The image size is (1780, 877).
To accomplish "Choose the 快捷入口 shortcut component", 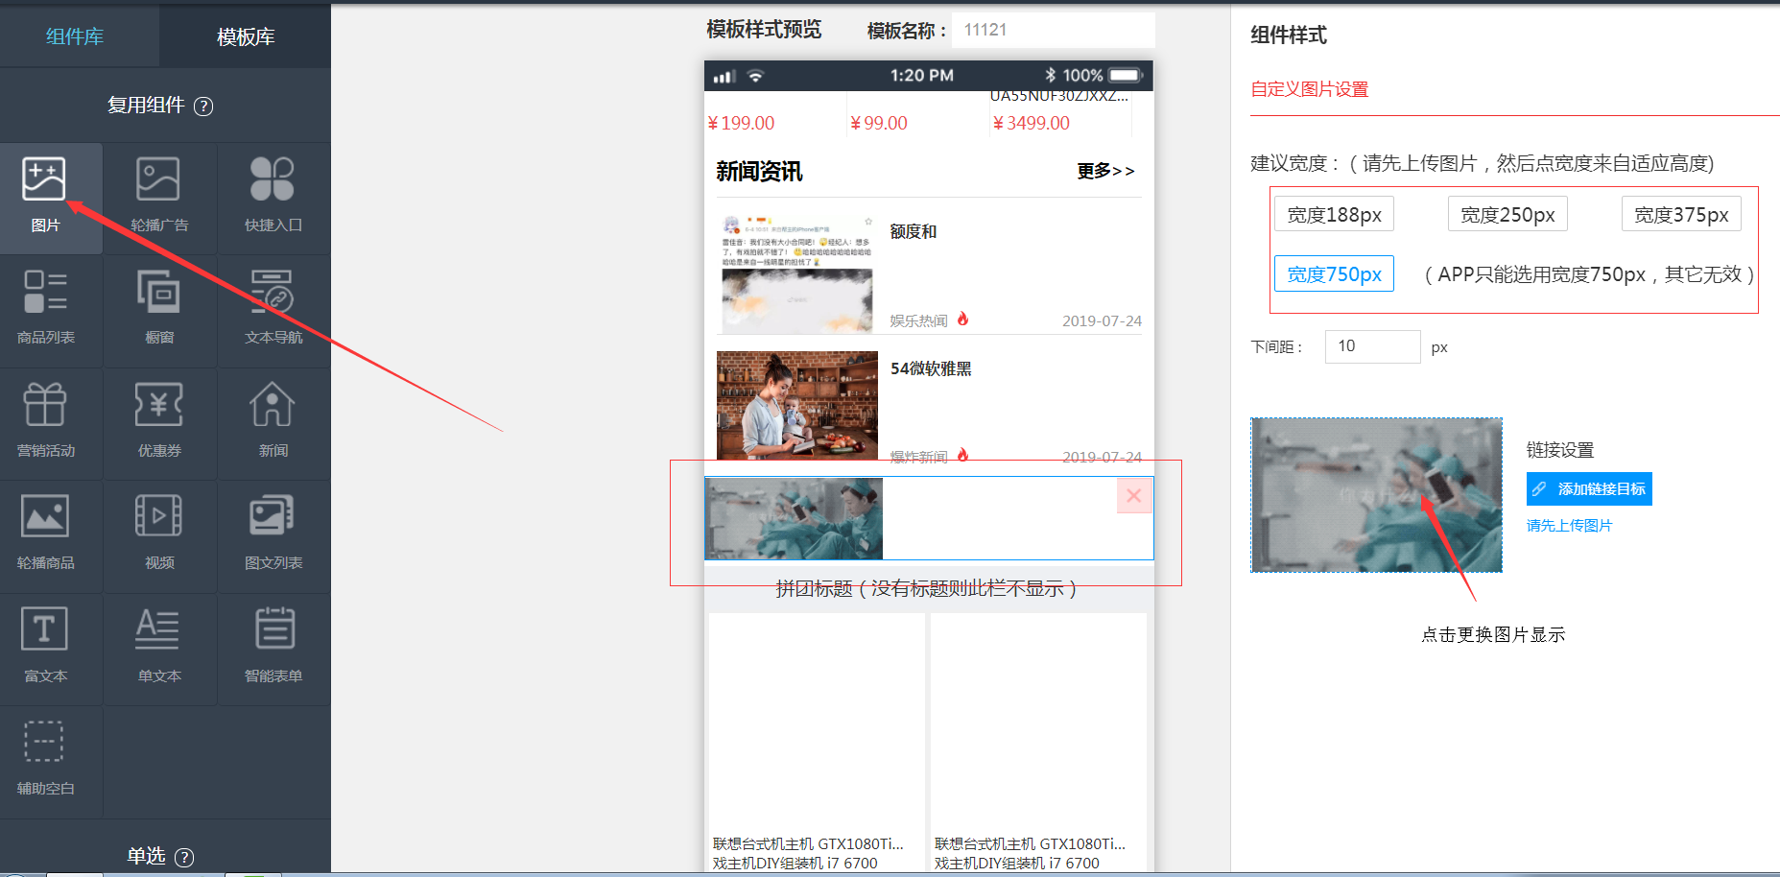I will coord(273,197).
